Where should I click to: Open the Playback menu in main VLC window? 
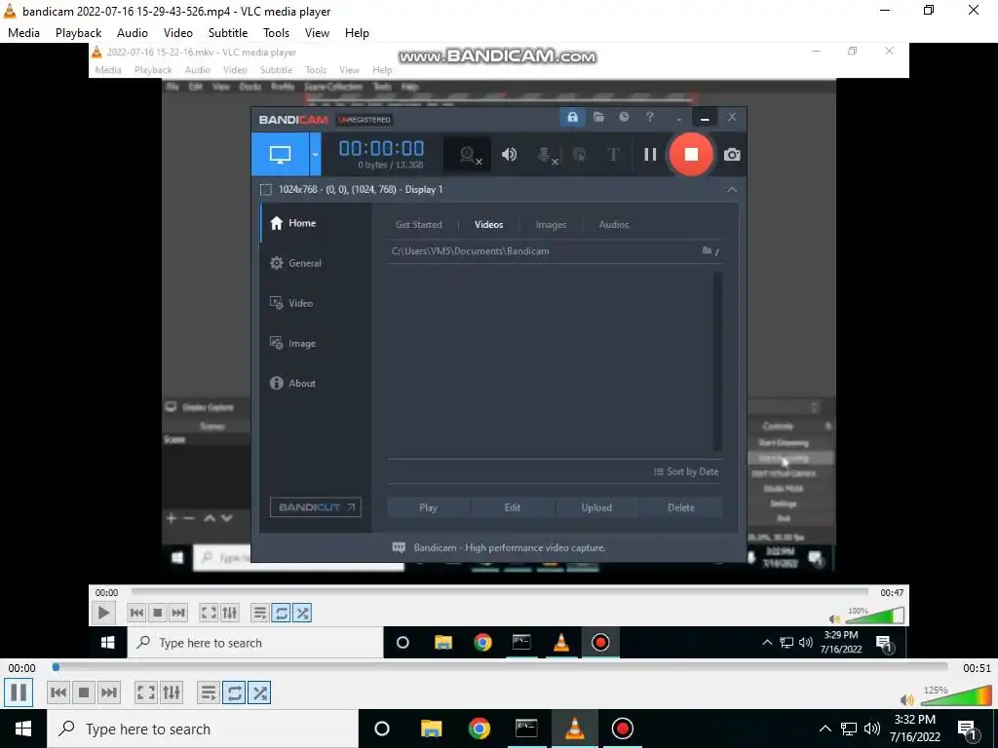[x=78, y=33]
